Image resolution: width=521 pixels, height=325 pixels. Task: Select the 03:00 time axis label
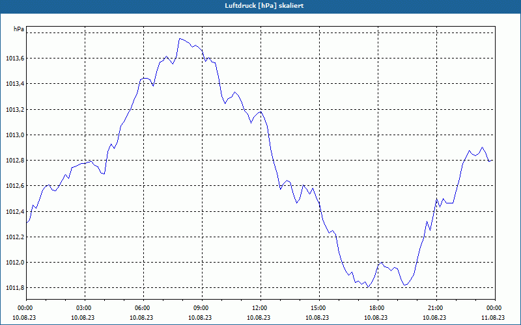click(85, 308)
